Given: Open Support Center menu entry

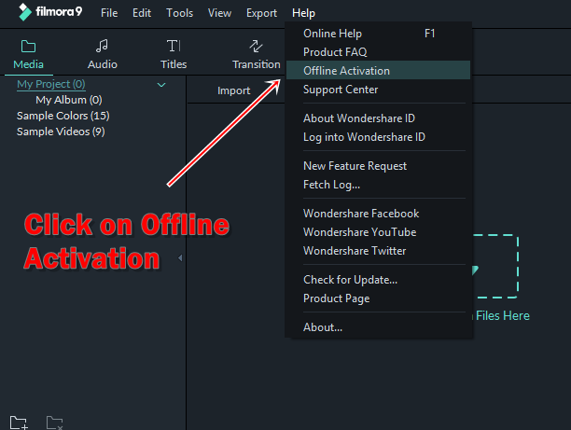Looking at the screenshot, I should coord(378,90).
